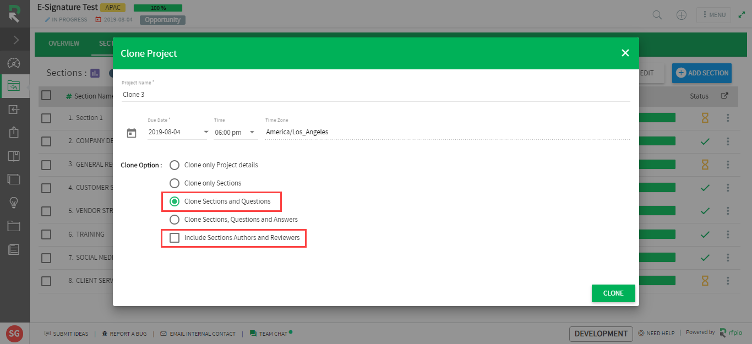
Task: Open the three-dot menu for Section 1
Action: pyautogui.click(x=728, y=118)
